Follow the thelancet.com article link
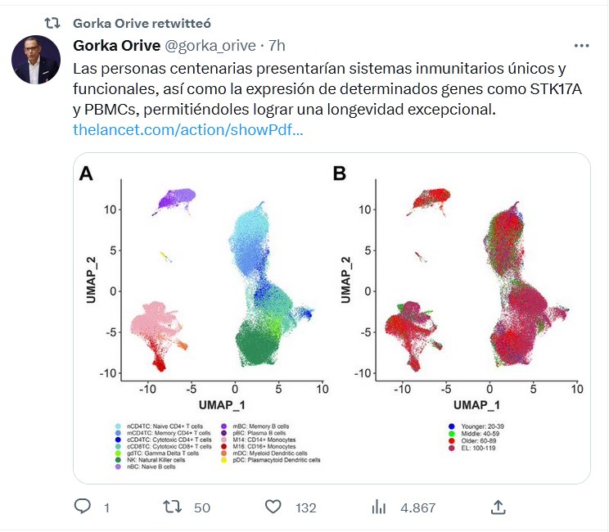Image resolution: width=609 pixels, height=532 pixels. tap(187, 129)
